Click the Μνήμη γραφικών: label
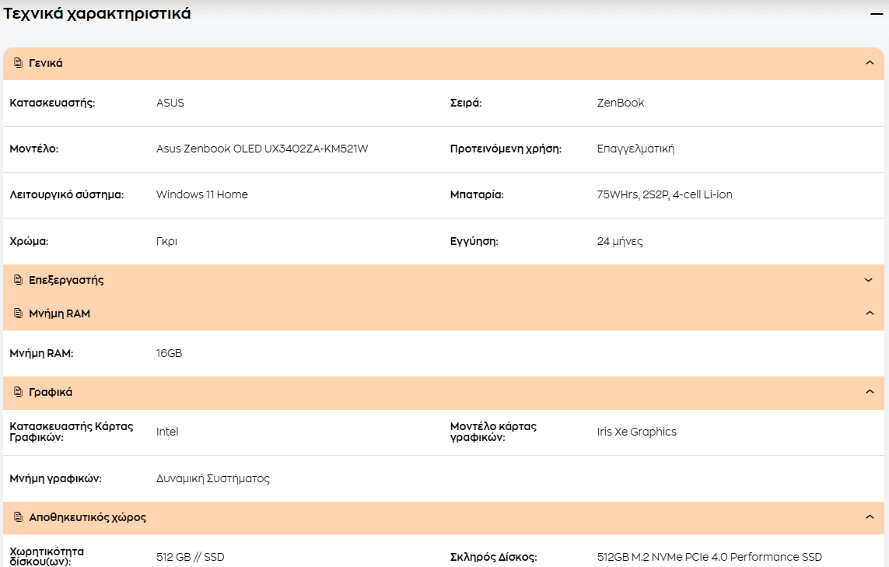 click(x=55, y=478)
